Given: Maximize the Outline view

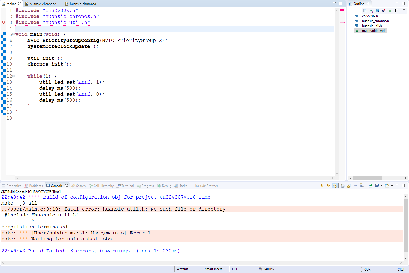Looking at the screenshot, I should coord(403,3).
